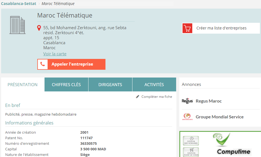
Task: Open the Voir la carte link
Action: pyautogui.click(x=55, y=54)
